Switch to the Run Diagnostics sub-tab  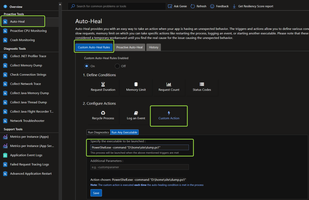(98, 132)
